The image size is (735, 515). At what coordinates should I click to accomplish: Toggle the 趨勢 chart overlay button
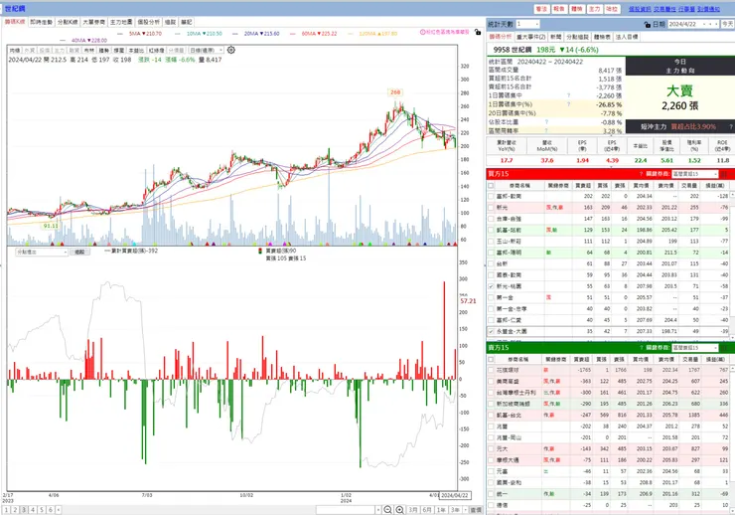coord(103,50)
